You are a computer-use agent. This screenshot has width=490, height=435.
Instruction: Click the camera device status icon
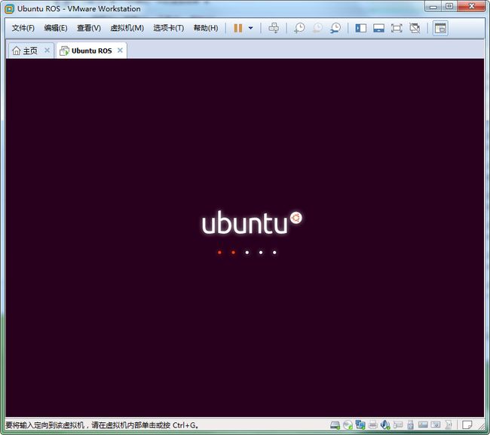tap(435, 424)
